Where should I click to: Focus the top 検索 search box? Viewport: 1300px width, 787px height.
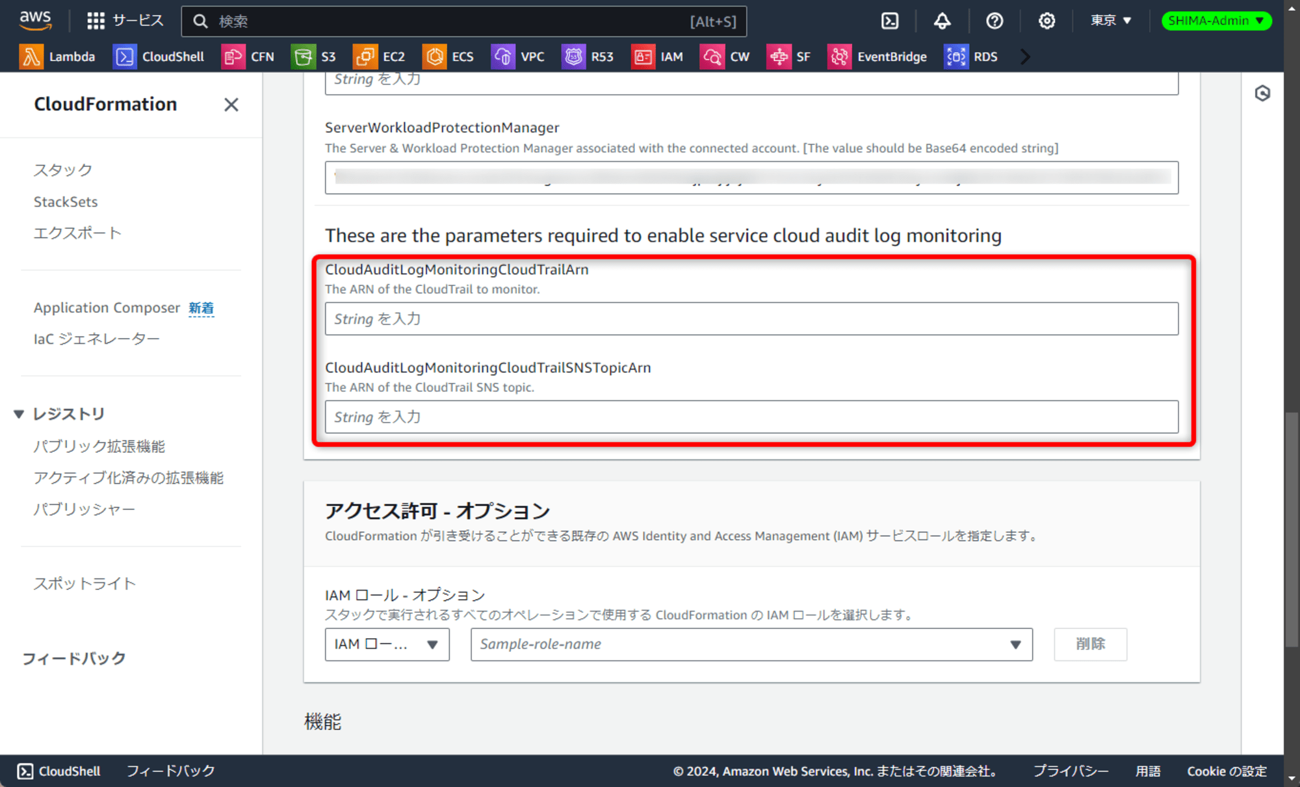[x=463, y=21]
